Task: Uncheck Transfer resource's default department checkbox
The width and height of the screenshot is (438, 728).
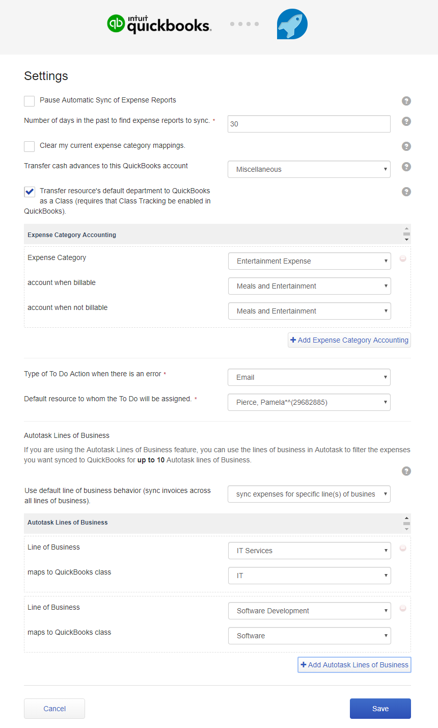Action: (30, 192)
